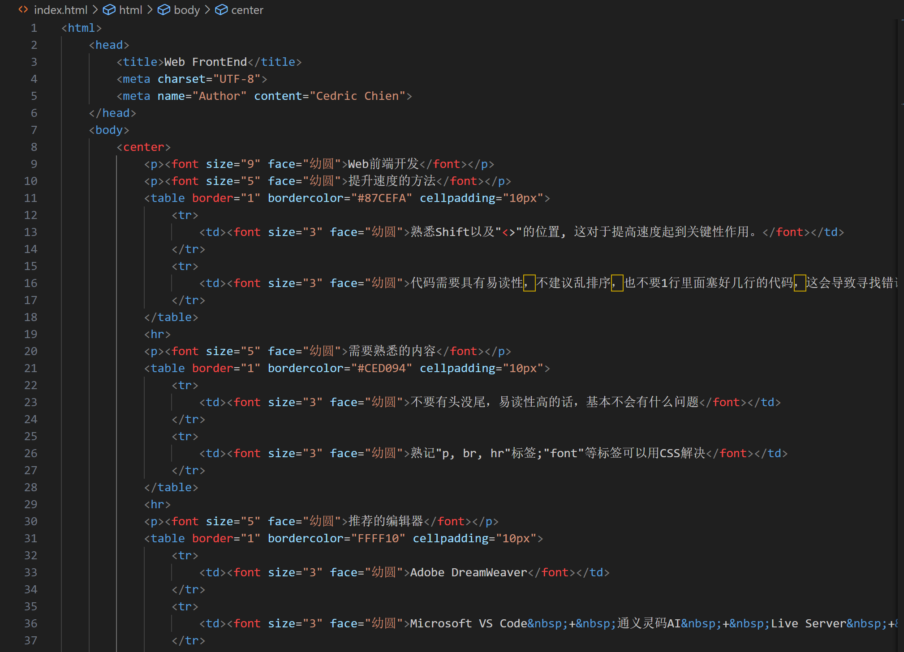
Task: Open the html breadcrumb symbol picker
Action: point(130,10)
